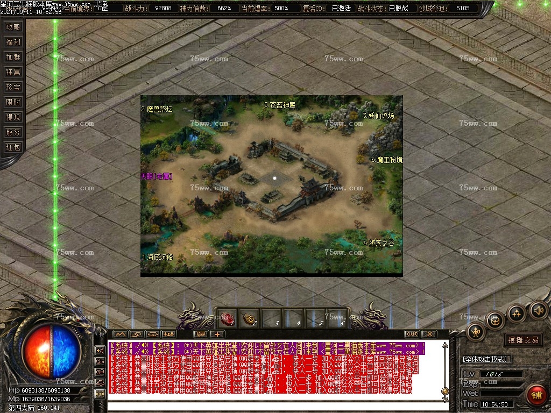Click the 复活CD 已激活 status
This screenshot has width=551, height=413.
(341, 8)
